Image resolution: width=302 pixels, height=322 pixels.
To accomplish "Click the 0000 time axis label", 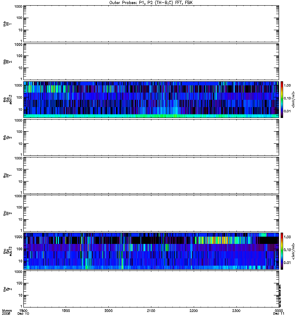I will pyautogui.click(x=279, y=310).
